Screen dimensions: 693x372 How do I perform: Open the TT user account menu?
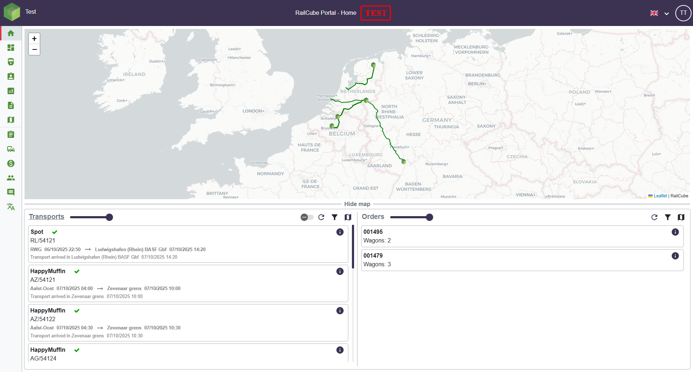[x=683, y=13]
